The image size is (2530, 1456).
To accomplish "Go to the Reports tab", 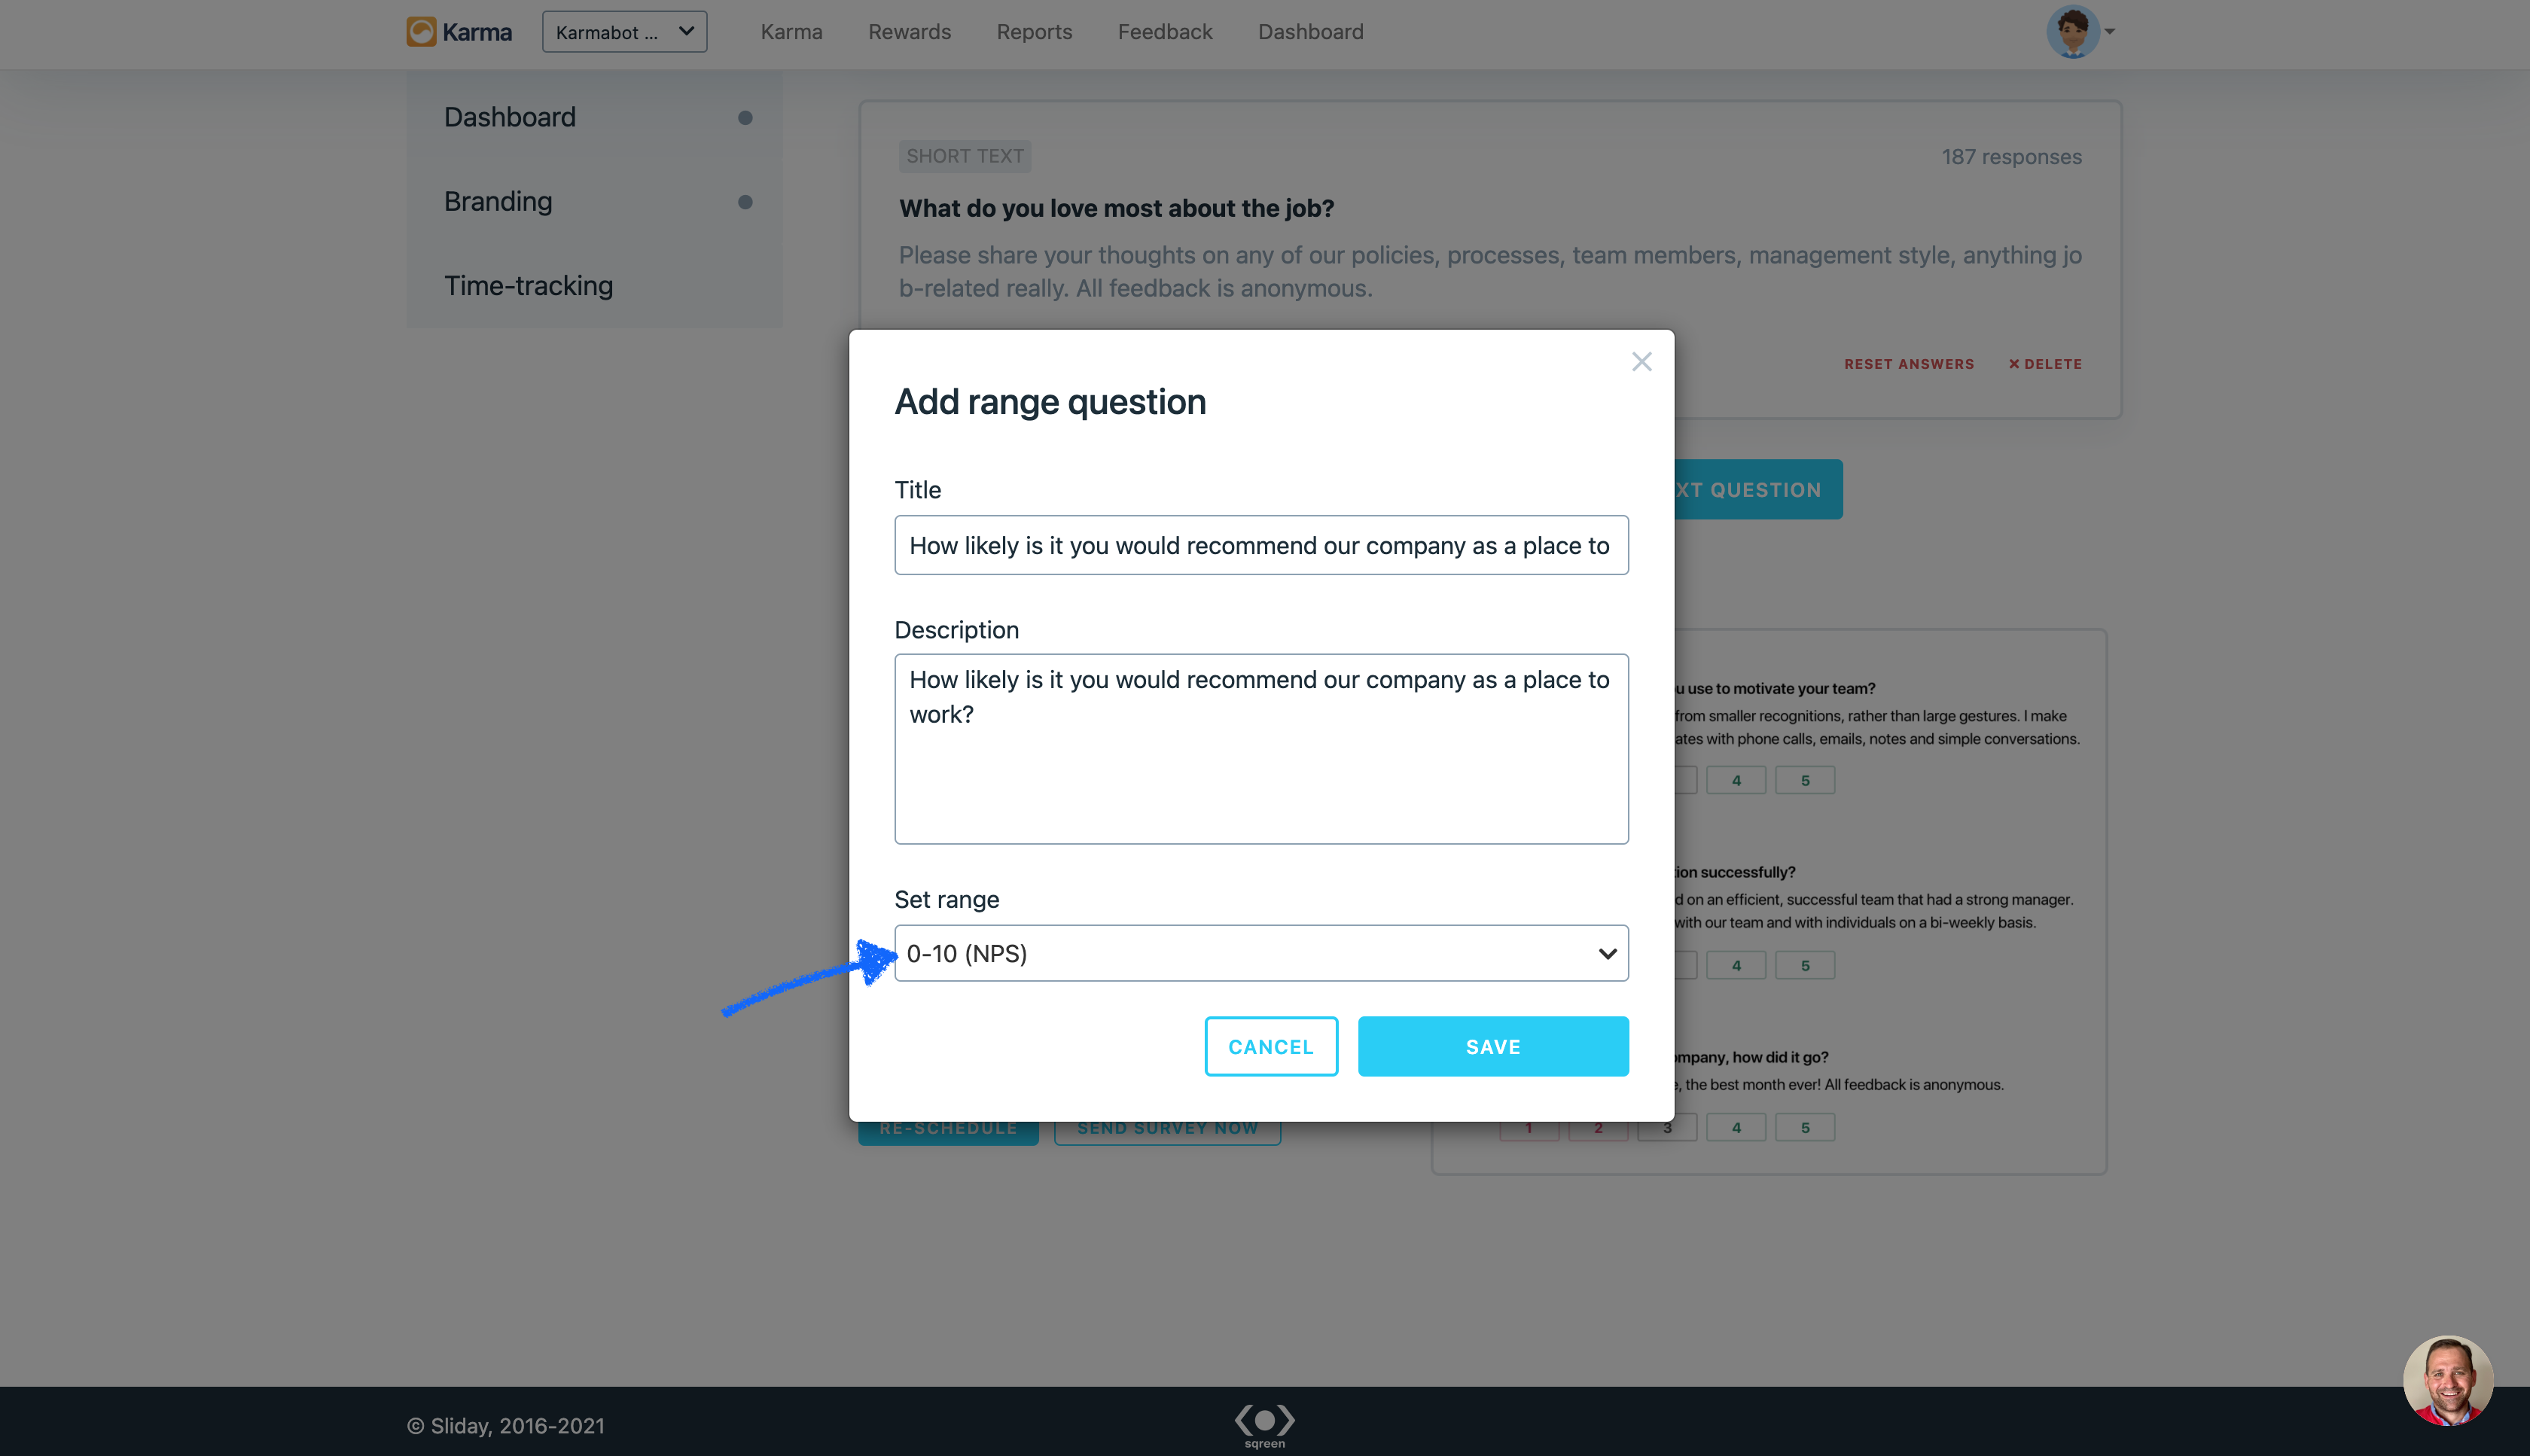I will coord(1034,32).
